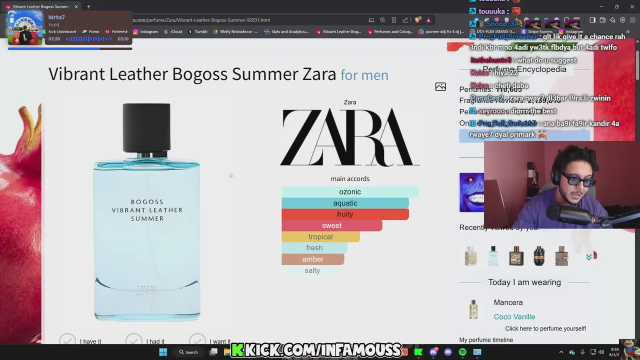Image resolution: width=640 pixels, height=360 pixels.
Task: Open the volume control in system tray
Action: pyautogui.click(x=601, y=352)
